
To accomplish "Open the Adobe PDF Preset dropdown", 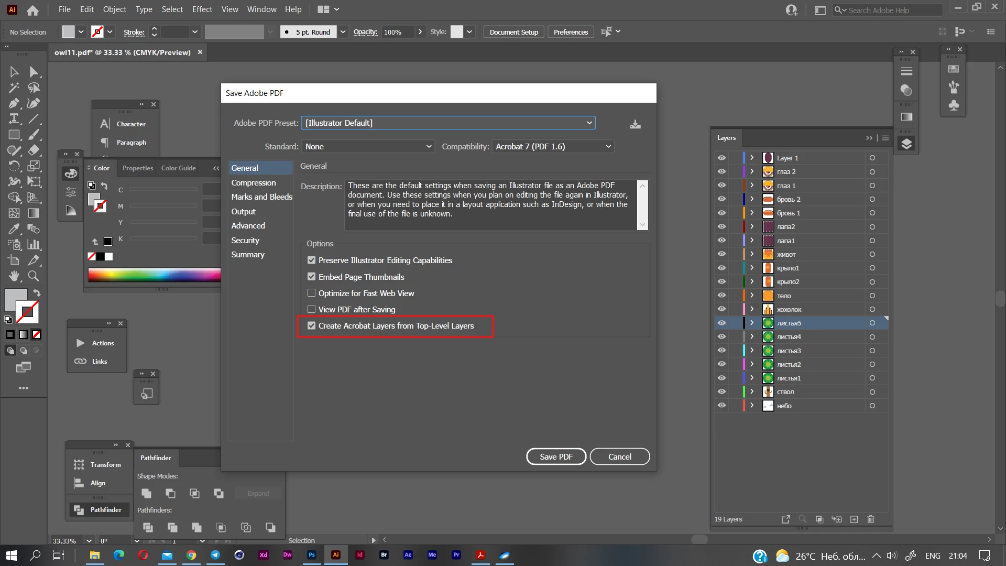I will coord(448,123).
